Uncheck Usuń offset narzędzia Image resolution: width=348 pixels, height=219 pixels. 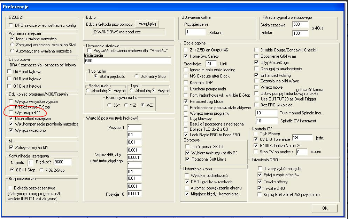[x=11, y=119]
